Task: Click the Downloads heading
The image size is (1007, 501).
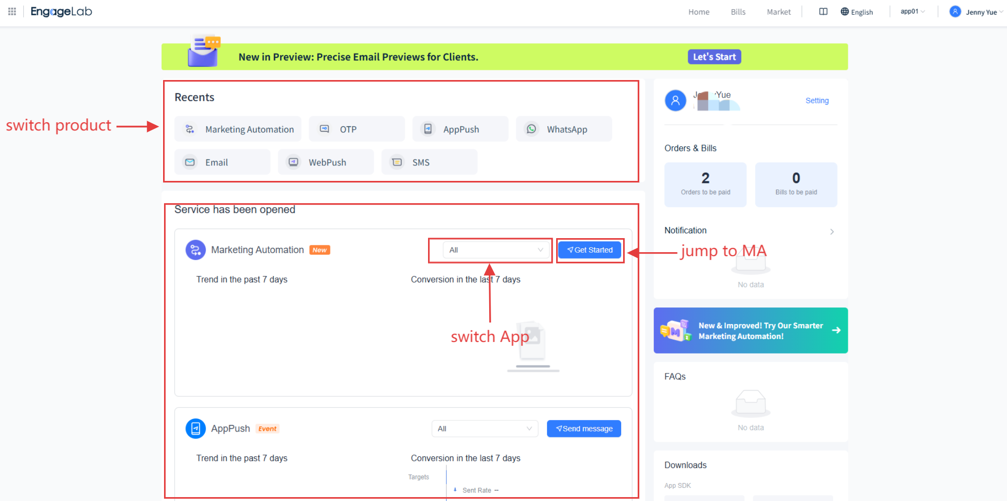Action: click(x=685, y=466)
